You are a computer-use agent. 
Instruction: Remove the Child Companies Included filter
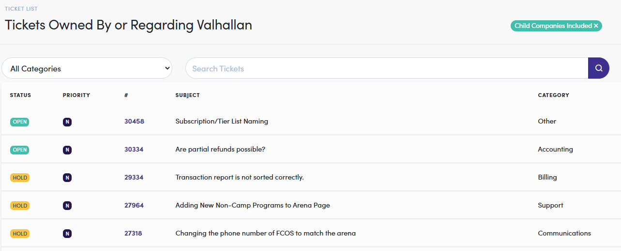pyautogui.click(x=596, y=26)
